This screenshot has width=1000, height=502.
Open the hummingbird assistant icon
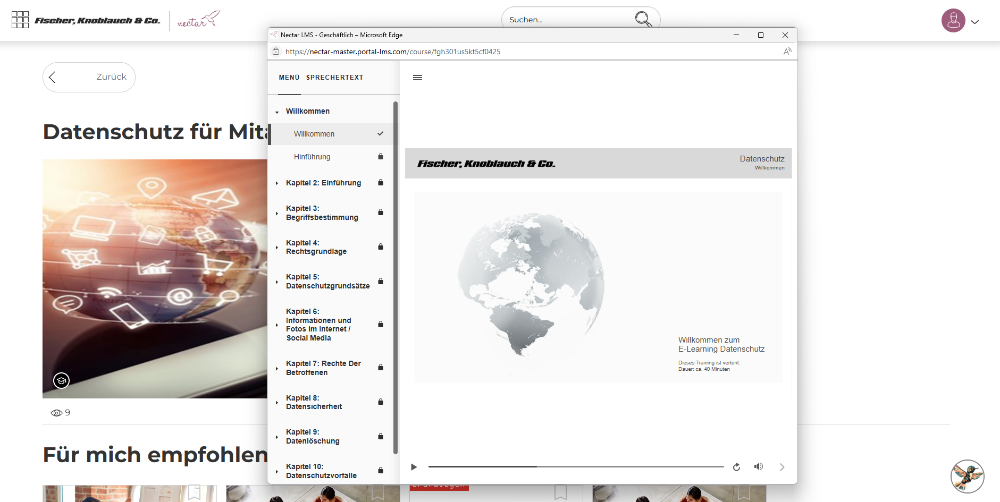[967, 476]
